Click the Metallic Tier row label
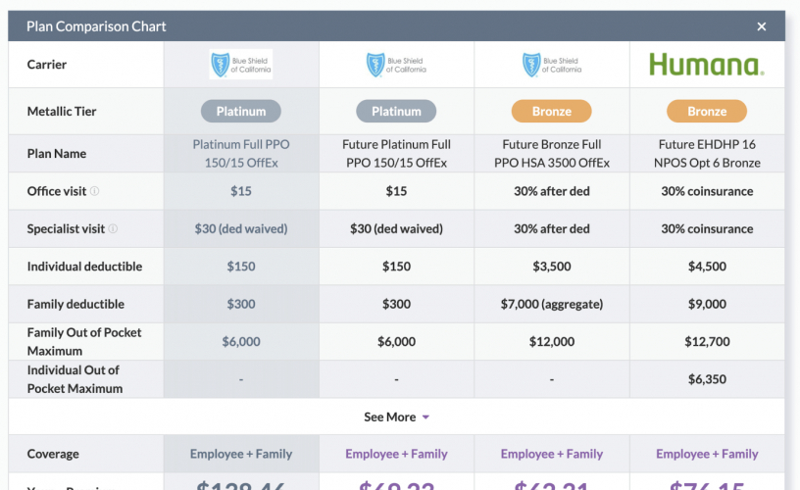The image size is (800, 490). click(62, 111)
